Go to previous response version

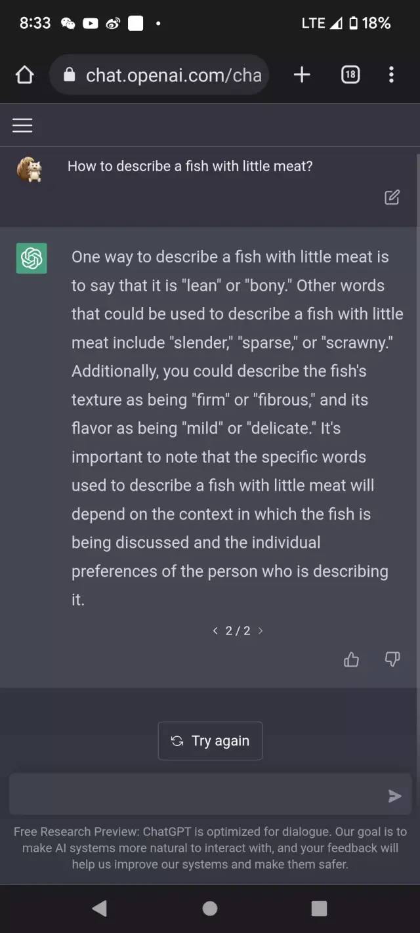point(215,631)
